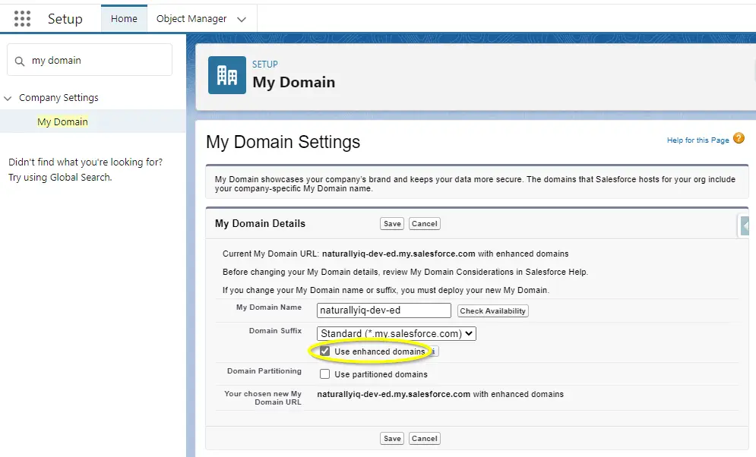756x457 pixels.
Task: Open the App Launcher dots grid
Action: 23,18
